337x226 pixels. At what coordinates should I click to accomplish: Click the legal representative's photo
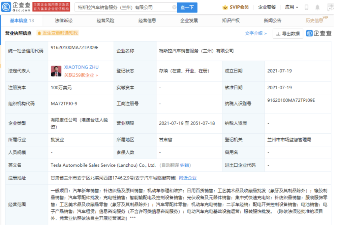coord(57,71)
